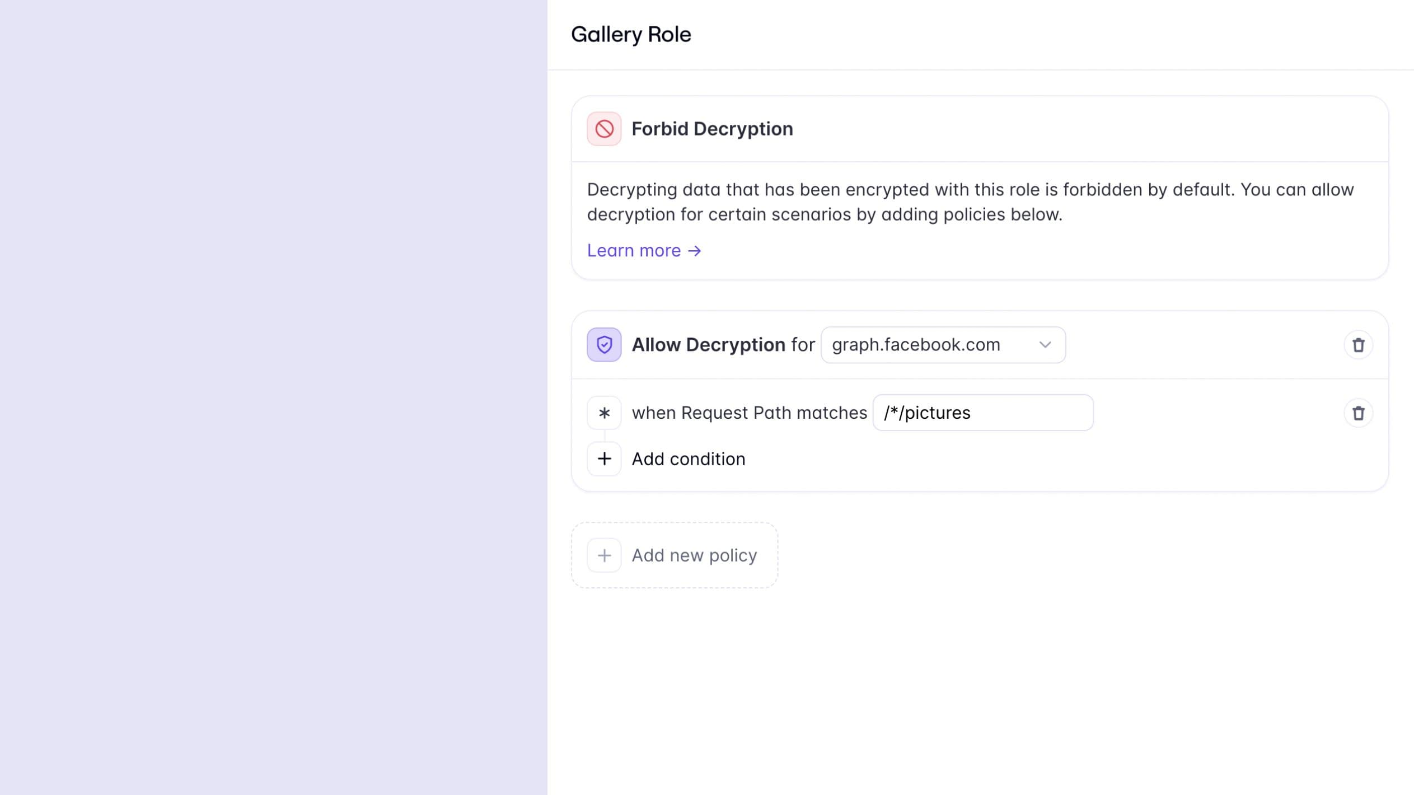Screen dimensions: 1414x795
Task: Click the asterisk wildcard match icon
Action: (604, 413)
